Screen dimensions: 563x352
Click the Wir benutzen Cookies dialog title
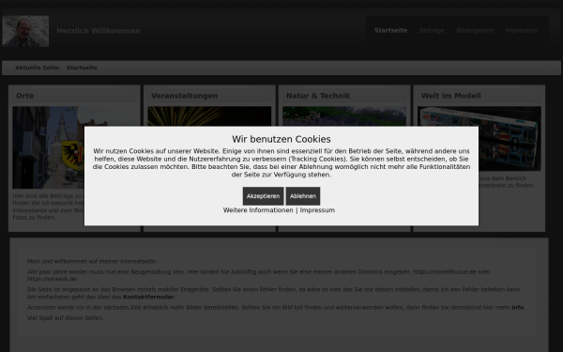tap(281, 139)
